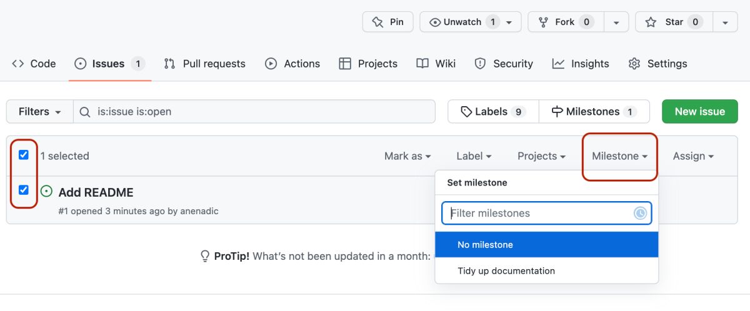
Task: Click the search magnifier icon
Action: coord(86,112)
